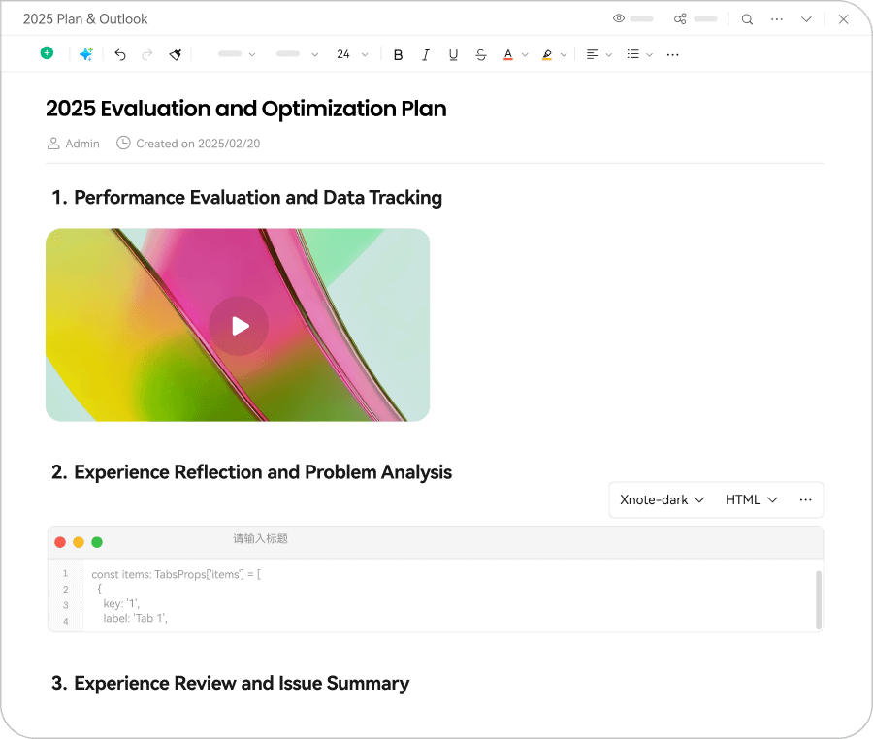Expand the alignment options arrow

pyautogui.click(x=608, y=55)
